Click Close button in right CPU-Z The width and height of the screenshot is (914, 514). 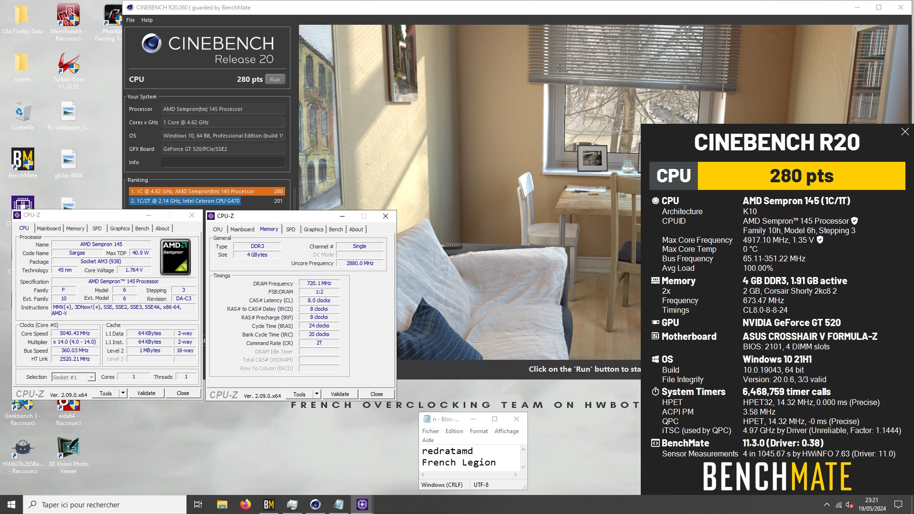[x=377, y=395]
